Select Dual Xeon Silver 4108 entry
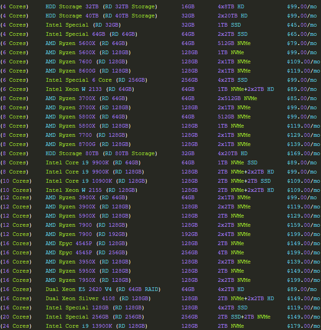The height and width of the screenshot is (330, 321). pyautogui.click(x=98, y=299)
